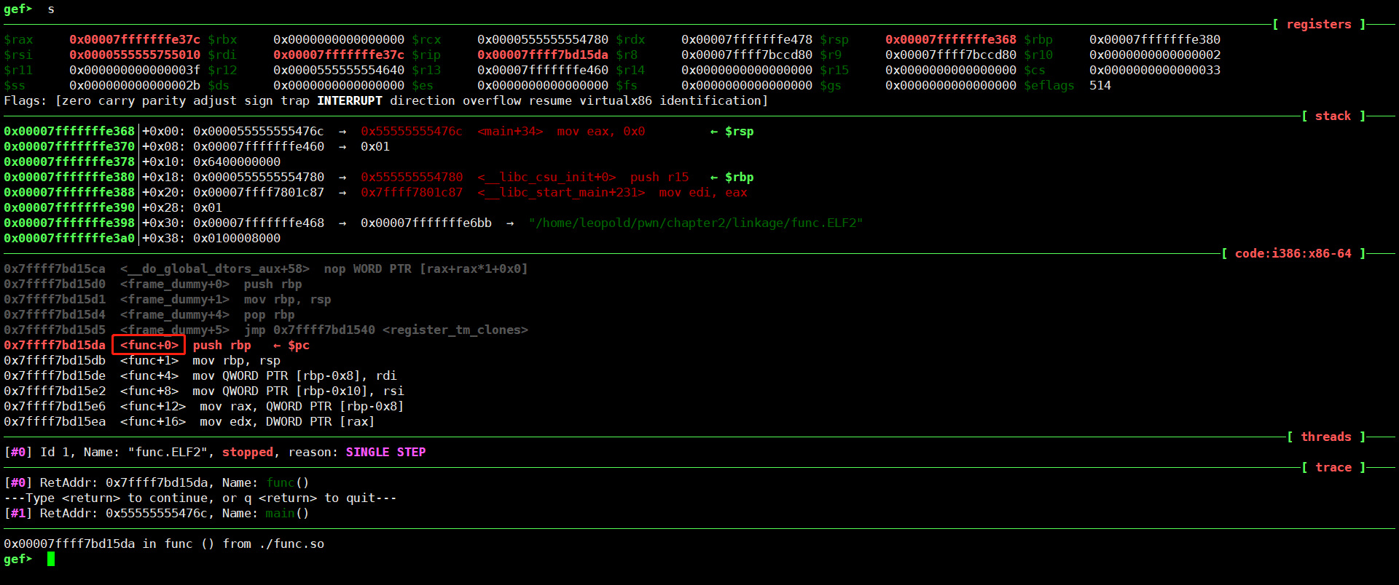
Task: Click the <__do_global_dtors_aux+58> symbol
Action: [x=215, y=268]
